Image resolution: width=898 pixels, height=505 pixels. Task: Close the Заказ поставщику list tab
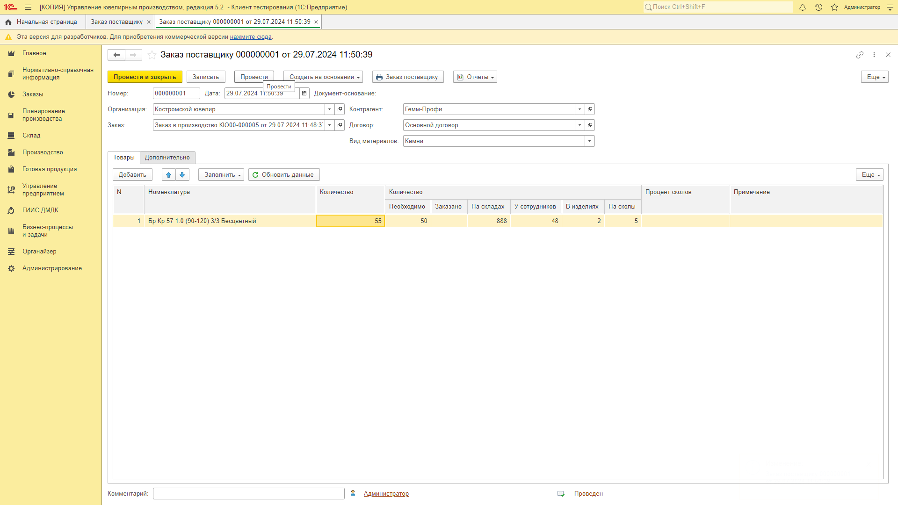[149, 22]
